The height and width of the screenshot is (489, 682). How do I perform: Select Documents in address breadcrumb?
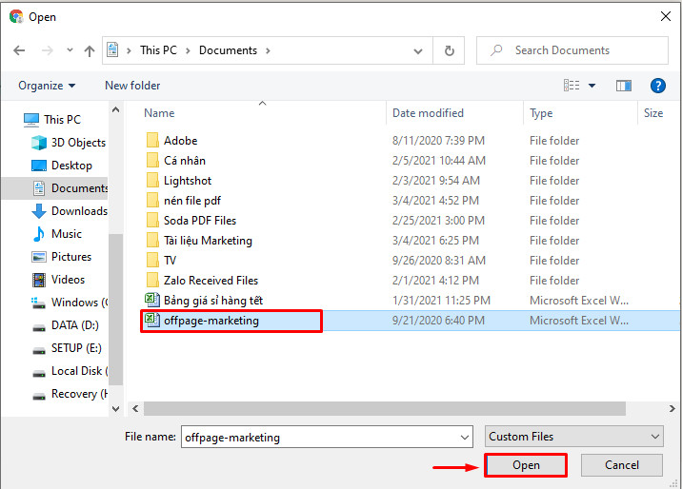[x=228, y=50]
